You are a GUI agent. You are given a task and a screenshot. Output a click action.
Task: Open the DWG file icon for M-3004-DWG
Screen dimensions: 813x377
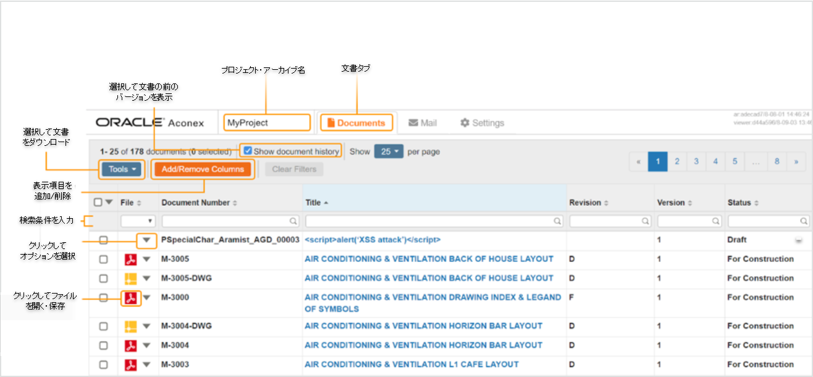pos(130,326)
